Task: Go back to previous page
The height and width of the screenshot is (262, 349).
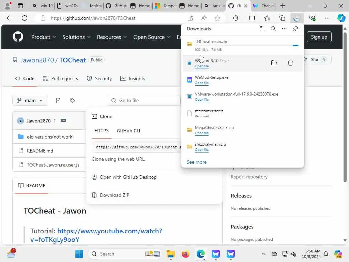Action: tap(10, 18)
